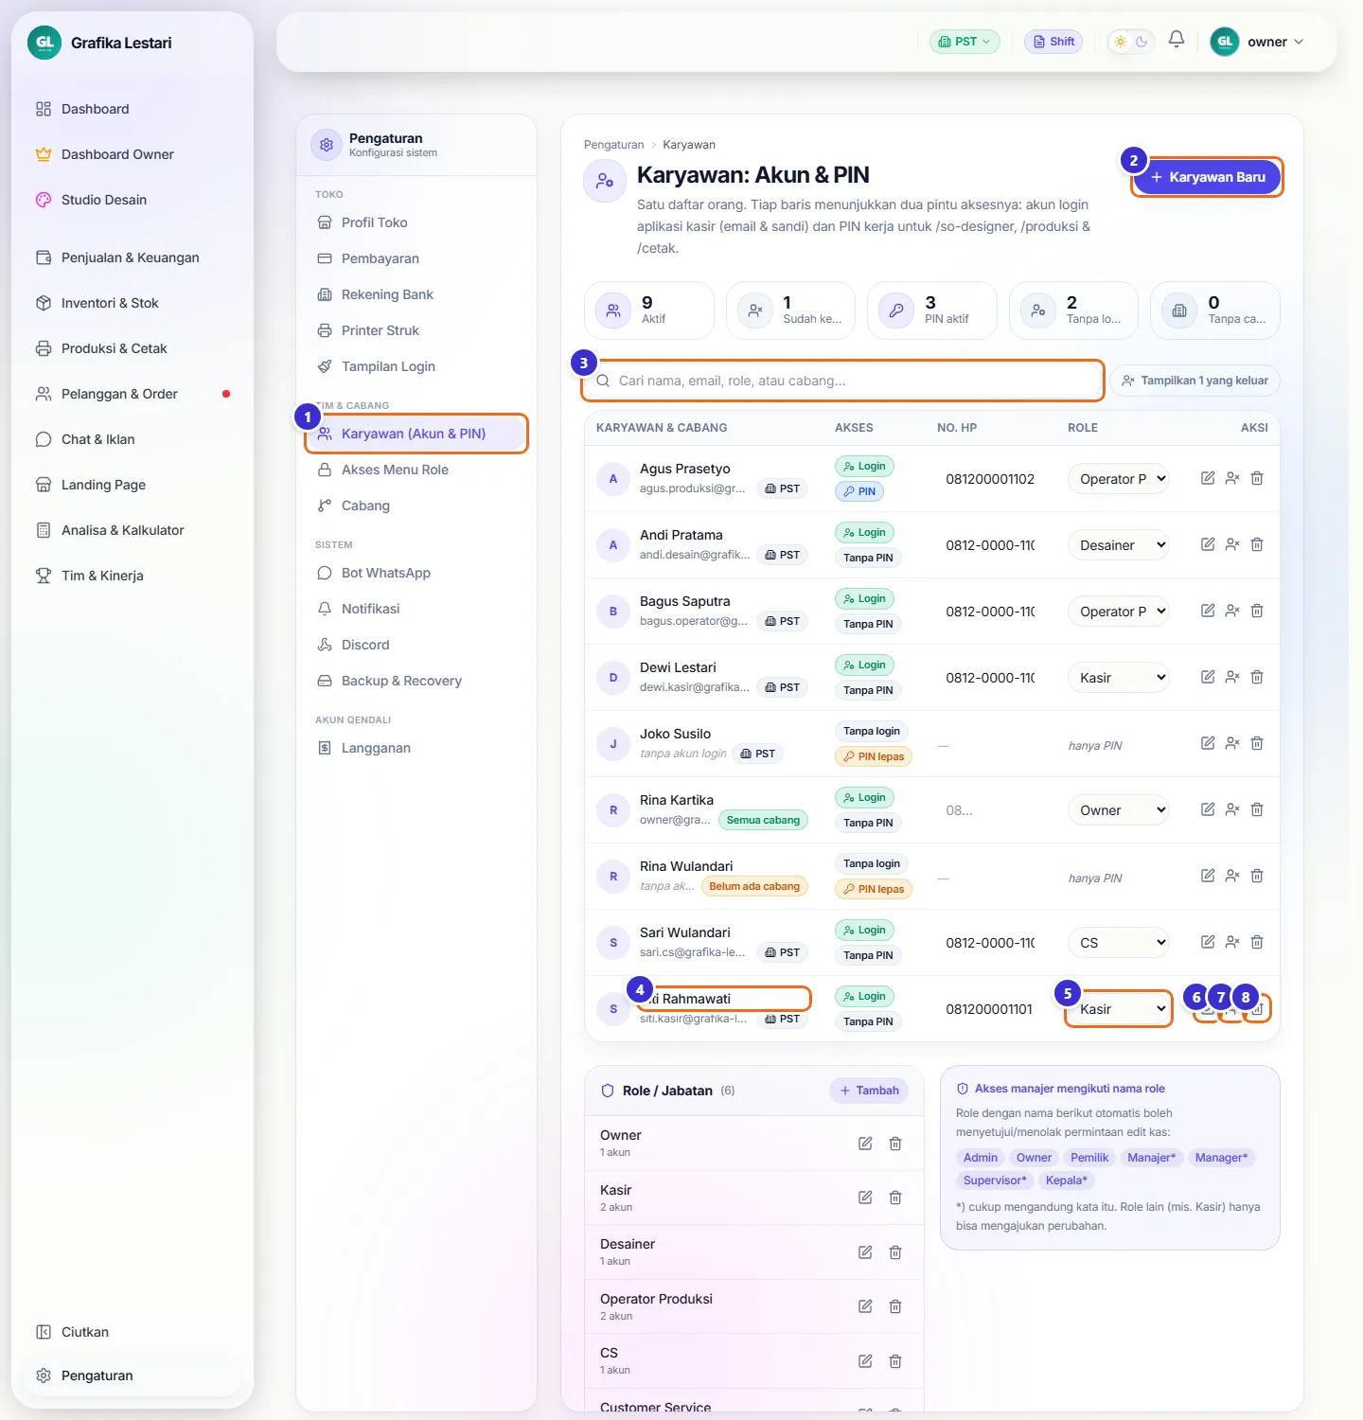Remove Sari Wulandari using trash icon
The width and height of the screenshot is (1363, 1420).
click(x=1257, y=942)
